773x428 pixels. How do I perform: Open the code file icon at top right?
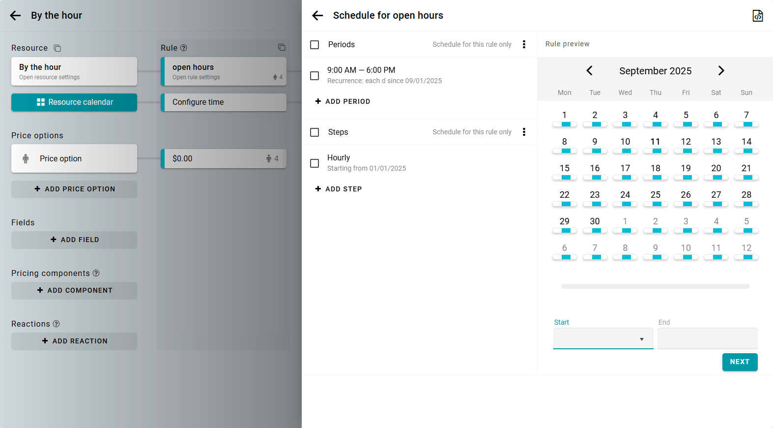(x=757, y=16)
